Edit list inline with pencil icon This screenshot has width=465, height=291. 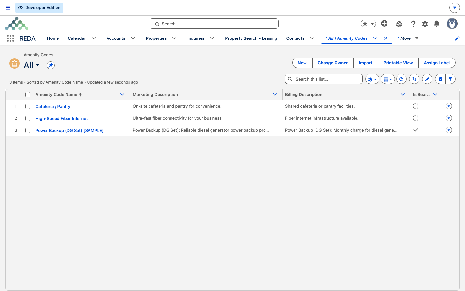427,79
